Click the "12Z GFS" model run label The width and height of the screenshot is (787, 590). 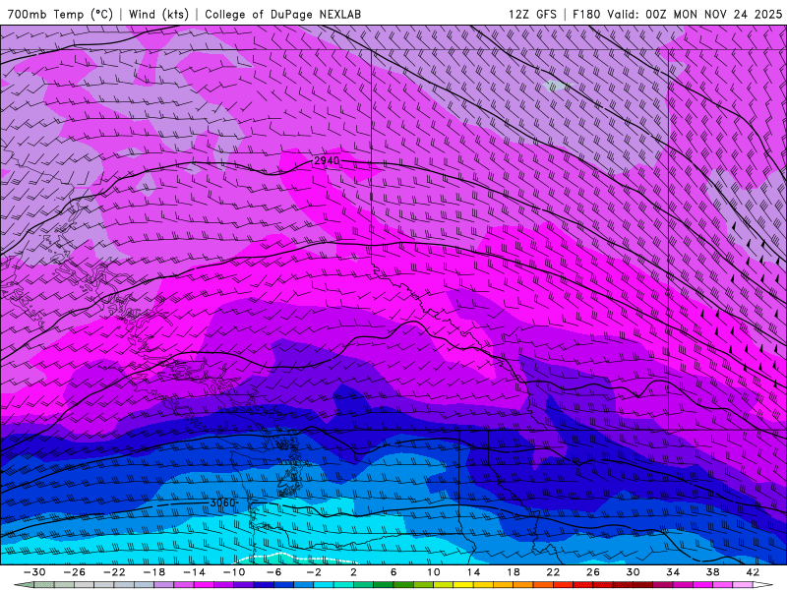pos(532,14)
